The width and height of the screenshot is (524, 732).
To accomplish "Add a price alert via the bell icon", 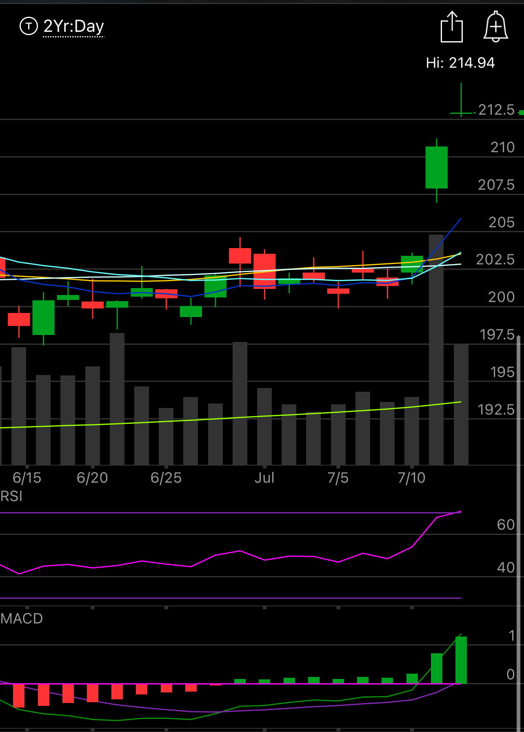I will tap(495, 27).
